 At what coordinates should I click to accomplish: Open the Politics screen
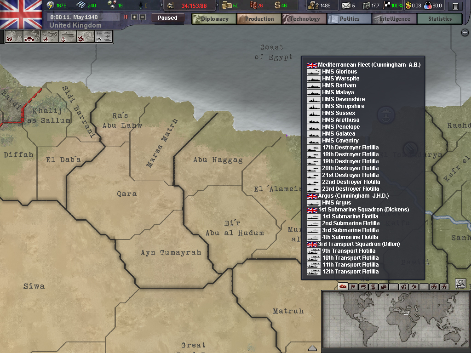pyautogui.click(x=349, y=19)
